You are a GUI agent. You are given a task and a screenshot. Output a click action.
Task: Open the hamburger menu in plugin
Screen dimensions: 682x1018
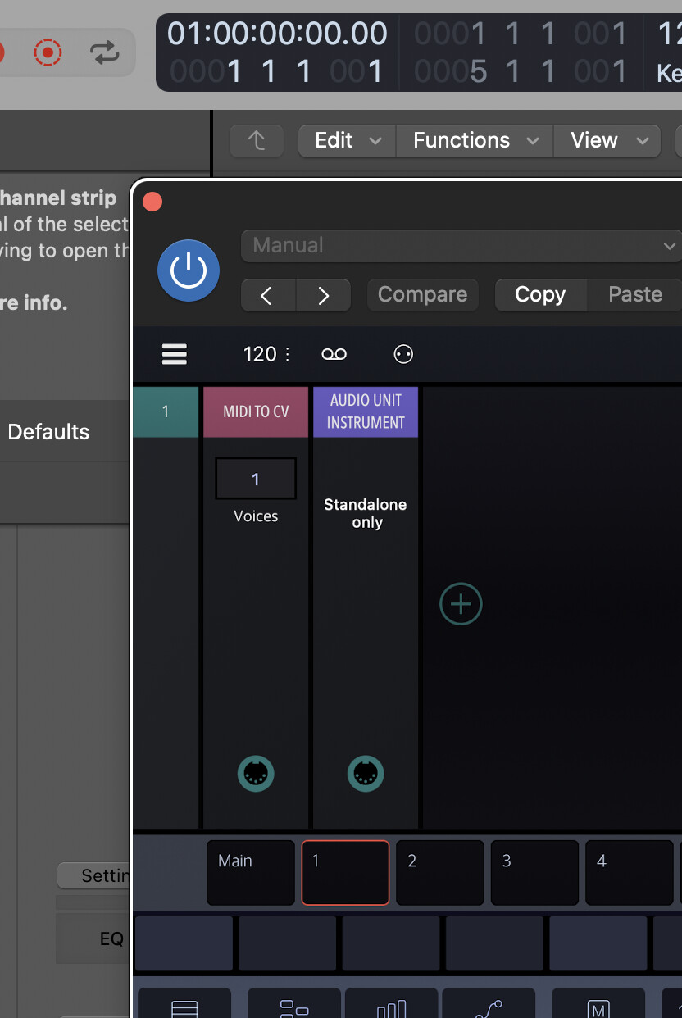coord(175,354)
